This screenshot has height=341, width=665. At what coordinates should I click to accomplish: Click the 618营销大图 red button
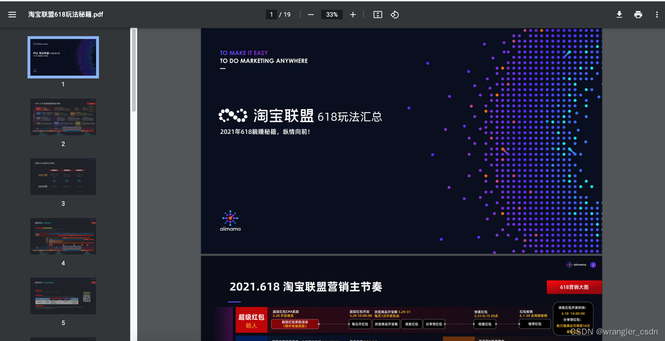(x=574, y=287)
